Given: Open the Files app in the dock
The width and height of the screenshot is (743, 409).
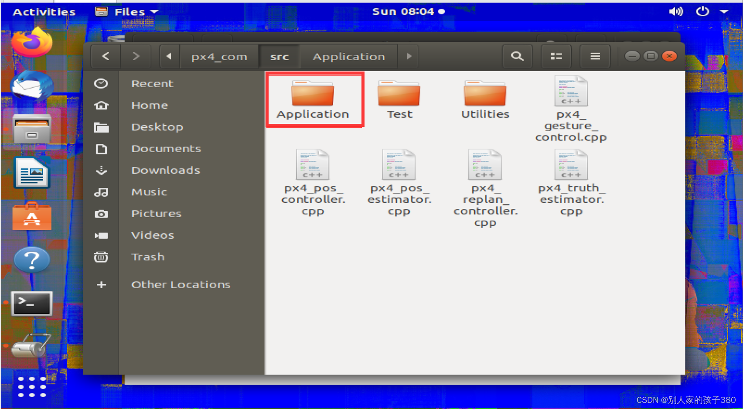Looking at the screenshot, I should pos(32,129).
